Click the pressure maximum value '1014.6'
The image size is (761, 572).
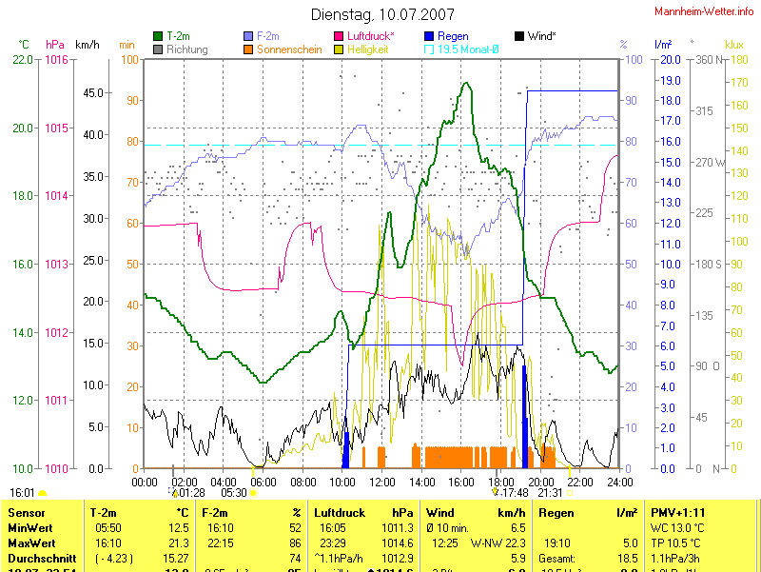(398, 542)
